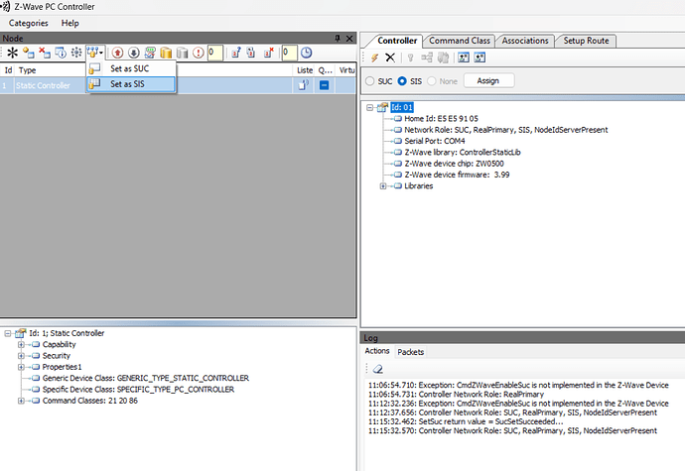Screen dimensions: 685x471
Task: Click the second yellow numeric field beside clock
Action: [289, 53]
